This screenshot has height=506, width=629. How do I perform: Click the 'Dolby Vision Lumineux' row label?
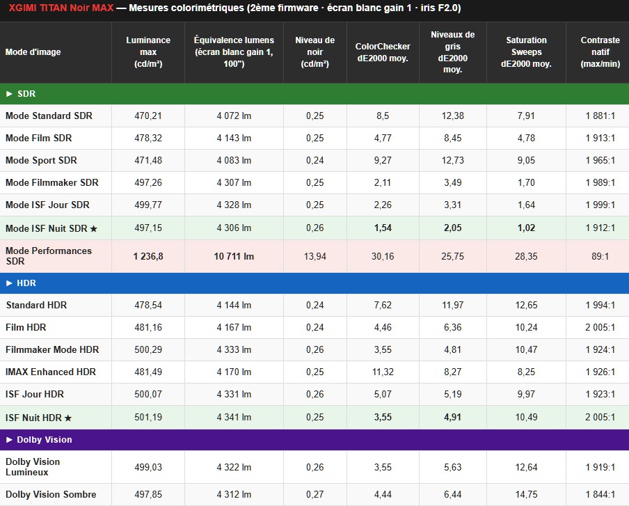pyautogui.click(x=33, y=467)
